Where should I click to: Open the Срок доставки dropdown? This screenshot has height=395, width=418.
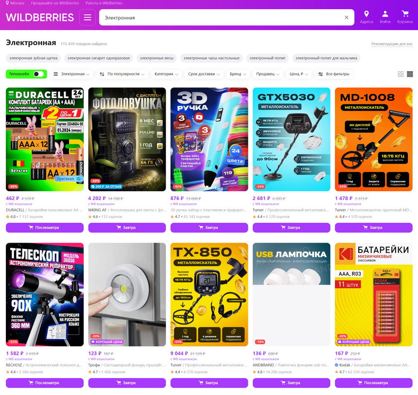(x=204, y=74)
